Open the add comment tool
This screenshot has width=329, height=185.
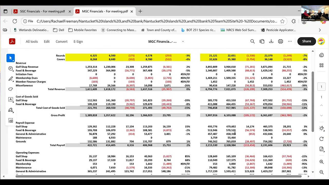coord(11,68)
